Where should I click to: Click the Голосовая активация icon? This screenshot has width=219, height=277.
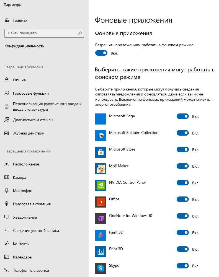7,204
